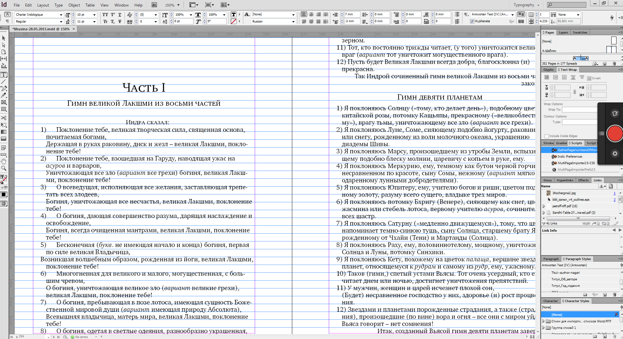Expand petrof-tiff.pdf link group

click(544, 206)
